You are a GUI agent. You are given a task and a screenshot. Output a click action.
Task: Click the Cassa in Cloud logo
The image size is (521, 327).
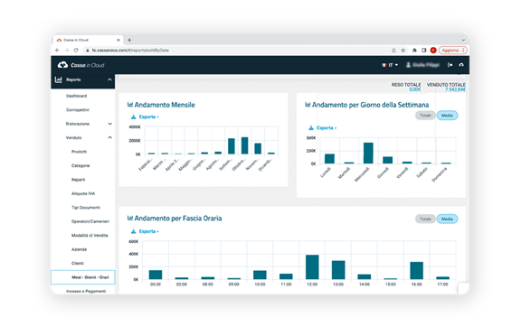coord(81,65)
